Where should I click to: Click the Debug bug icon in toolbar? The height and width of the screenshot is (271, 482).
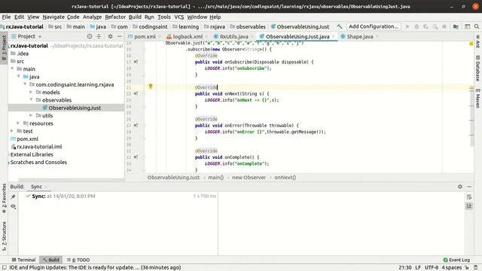416,27
